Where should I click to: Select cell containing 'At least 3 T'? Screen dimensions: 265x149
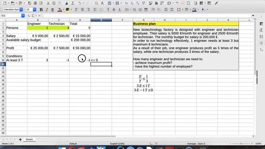17,60
